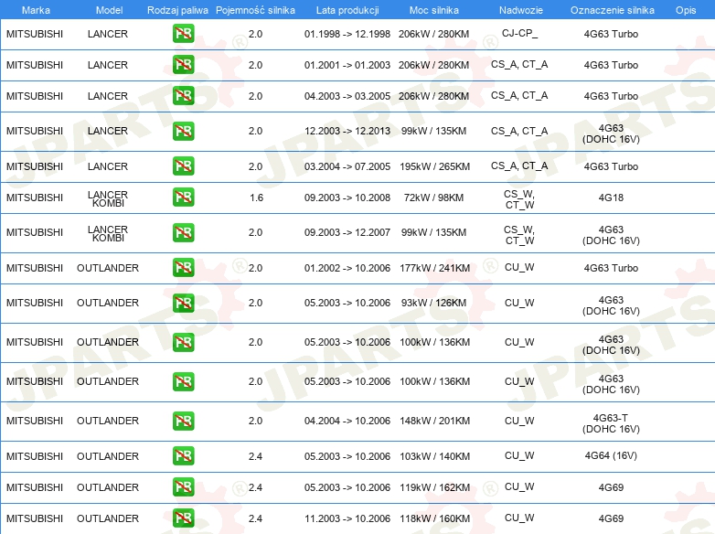Screen dimensions: 715x534
Task: Select the 4G64 (16V) engine designation
Action: click(611, 456)
